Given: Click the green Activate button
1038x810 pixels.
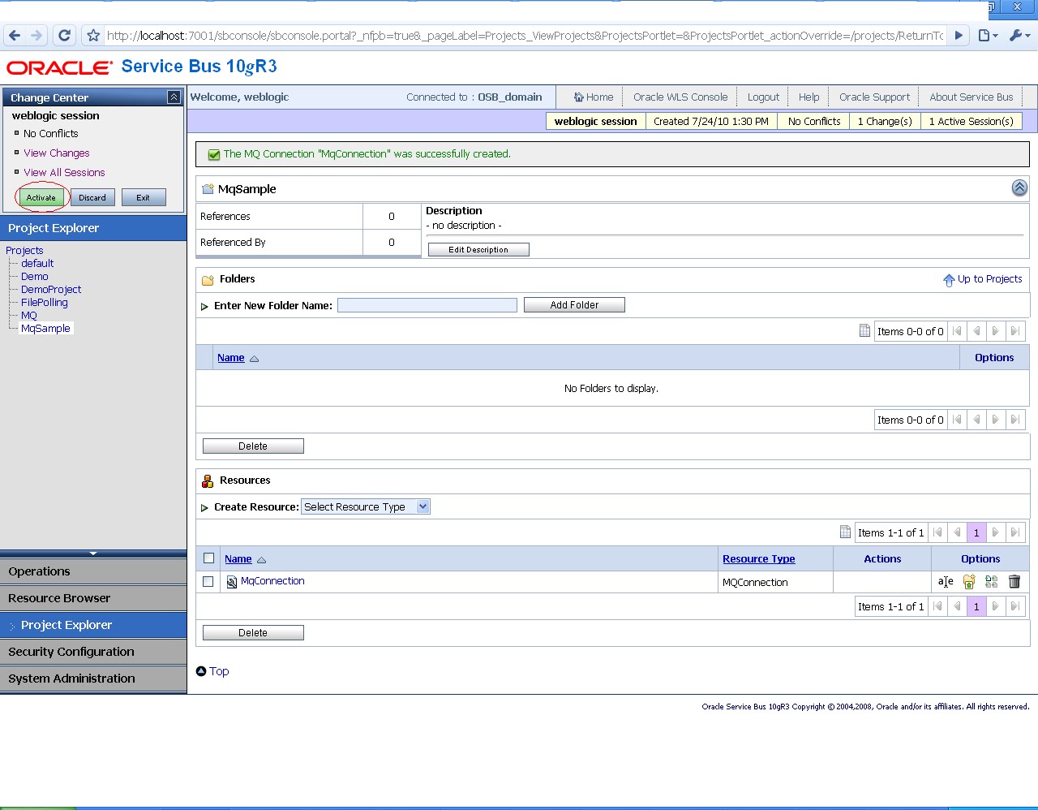Looking at the screenshot, I should point(41,197).
